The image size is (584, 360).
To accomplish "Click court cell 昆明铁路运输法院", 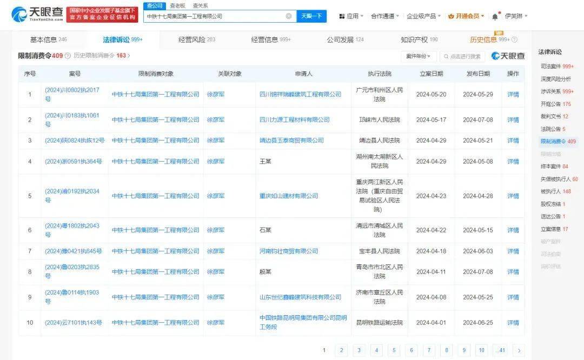I will (379, 322).
